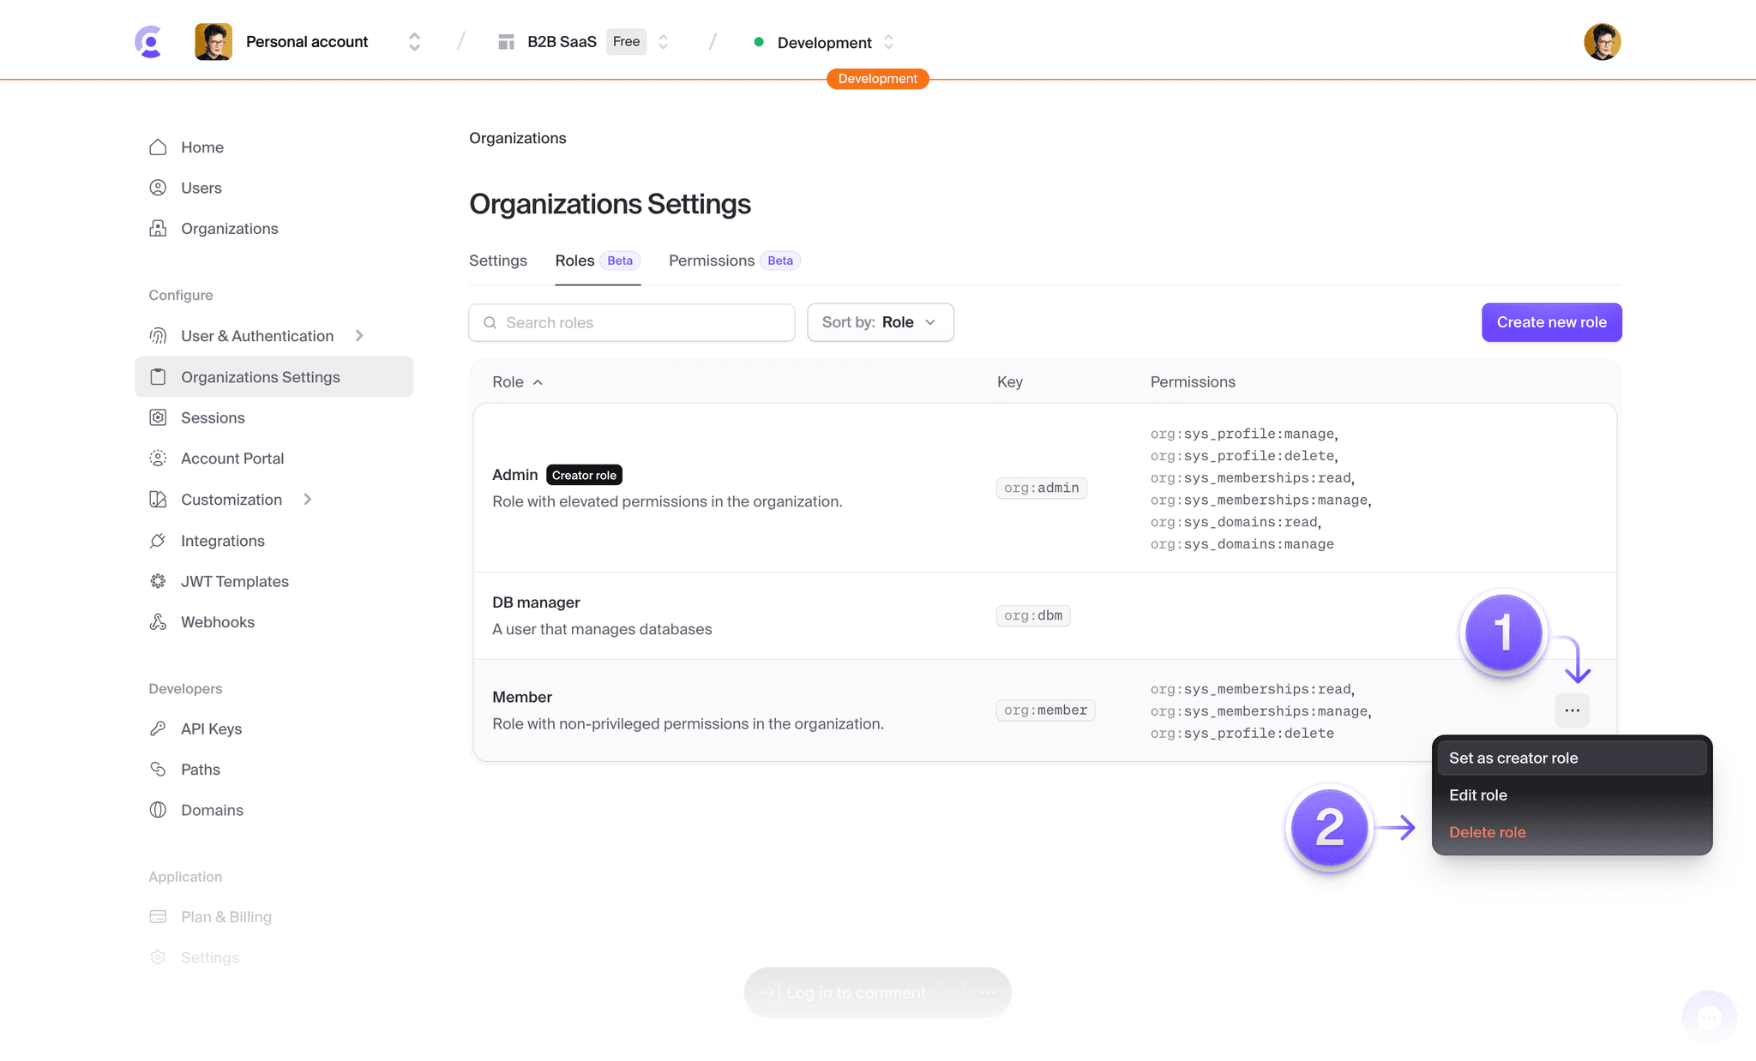This screenshot has width=1756, height=1061.
Task: Click the Creator role badge
Action: (584, 475)
